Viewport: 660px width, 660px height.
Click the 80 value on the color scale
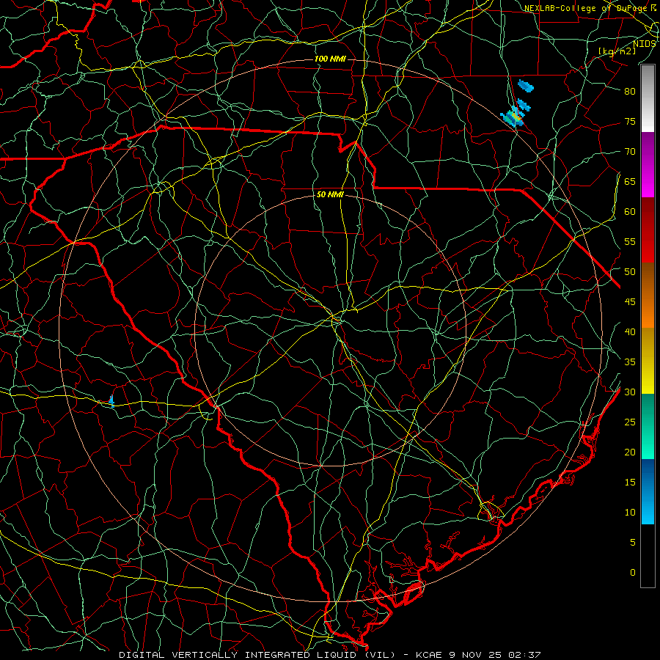(630, 92)
